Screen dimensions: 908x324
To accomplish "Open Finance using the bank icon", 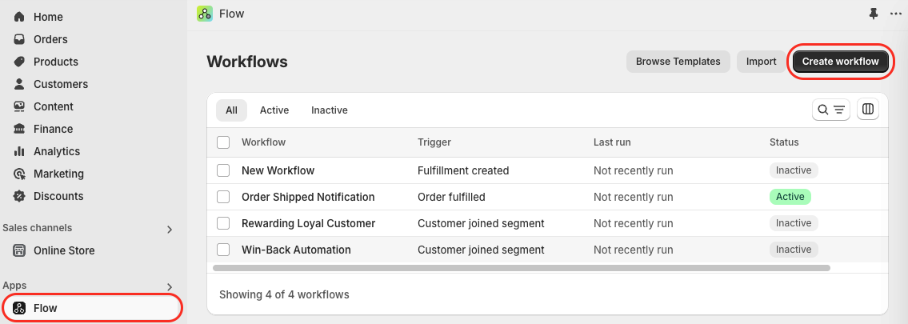I will coord(19,129).
